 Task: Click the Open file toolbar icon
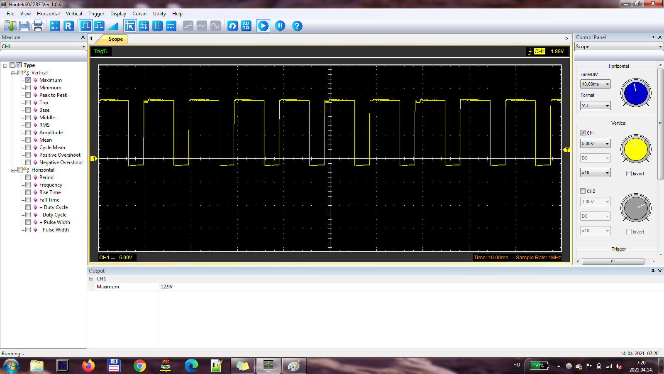point(10,26)
